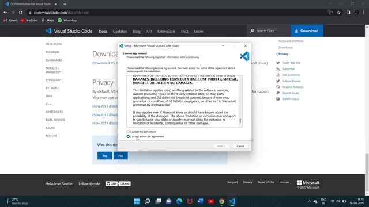This screenshot has height=207, width=369.
Task: Click Follow @code link in footer
Action: [x=89, y=184]
